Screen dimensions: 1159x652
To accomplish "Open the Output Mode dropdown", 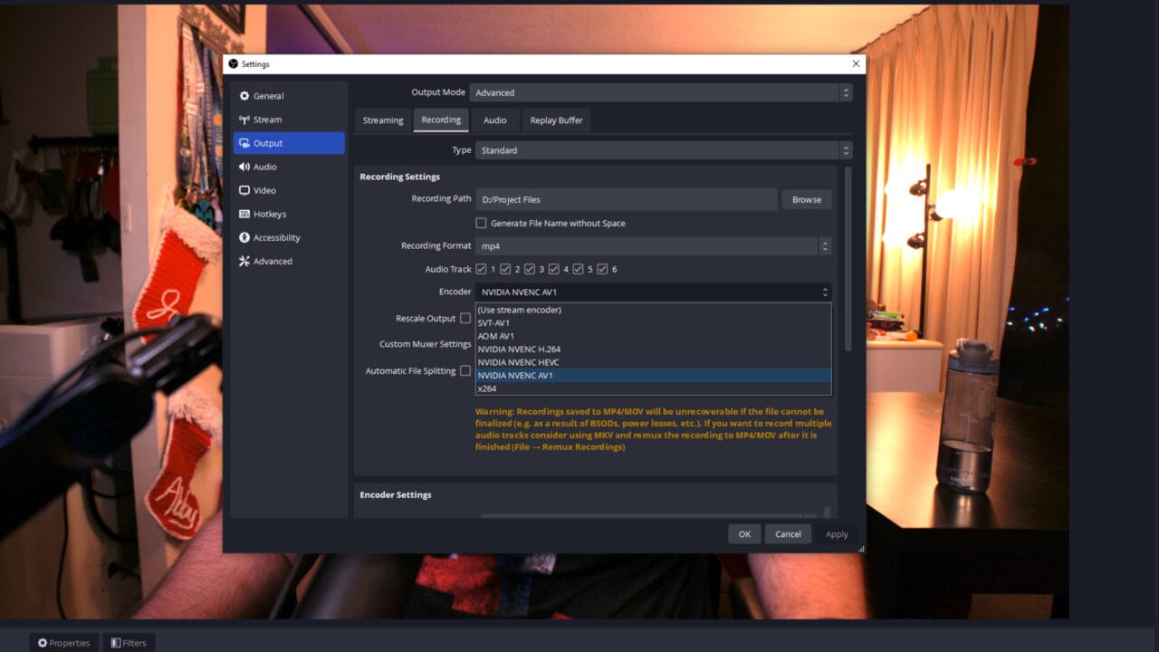I will (x=662, y=92).
